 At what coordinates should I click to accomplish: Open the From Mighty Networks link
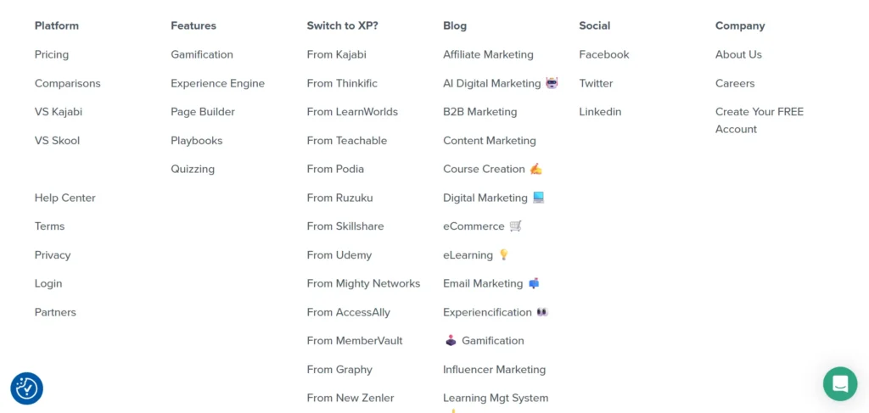[x=363, y=283]
